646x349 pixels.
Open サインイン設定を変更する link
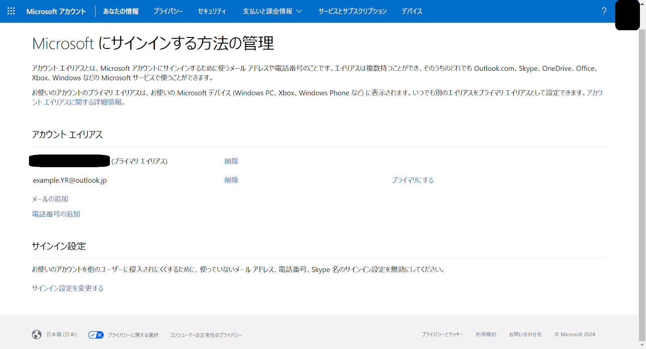(x=68, y=288)
